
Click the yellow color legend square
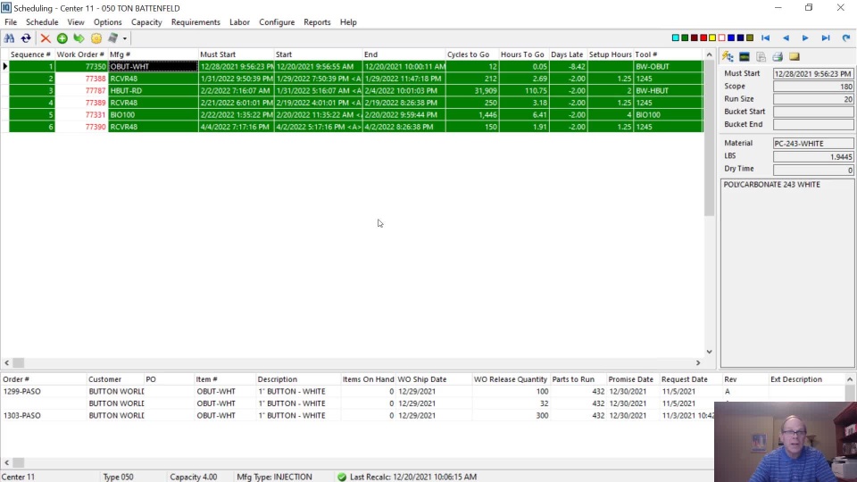712,37
